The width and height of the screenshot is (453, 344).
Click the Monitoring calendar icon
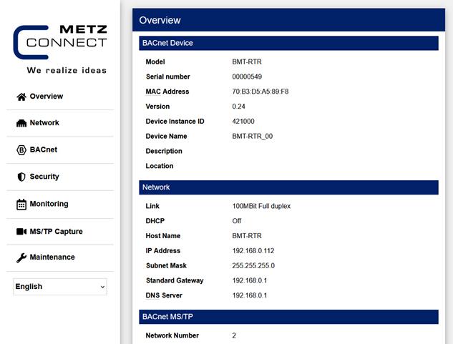point(21,205)
